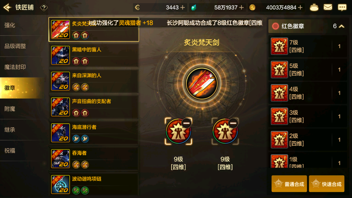Image resolution: width=352 pixels, height=198 pixels.
Task: Click the 快速合成 button
Action: (x=327, y=184)
